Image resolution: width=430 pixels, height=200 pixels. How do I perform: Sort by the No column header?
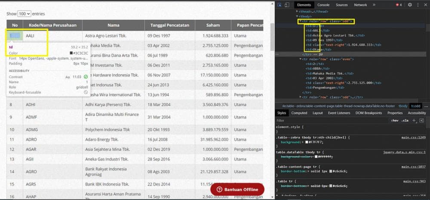tap(15, 25)
